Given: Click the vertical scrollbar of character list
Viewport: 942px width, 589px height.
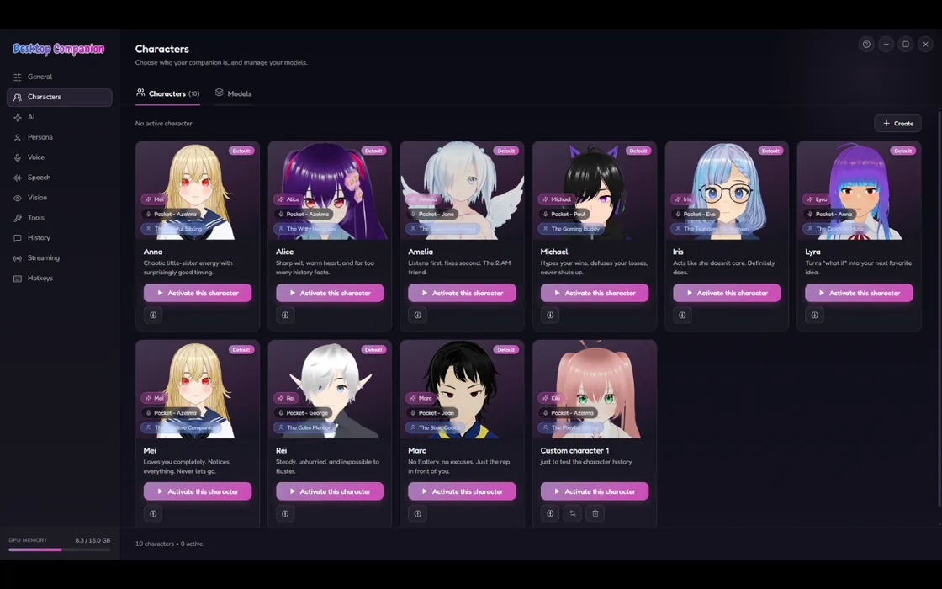Looking at the screenshot, I should click(939, 308).
